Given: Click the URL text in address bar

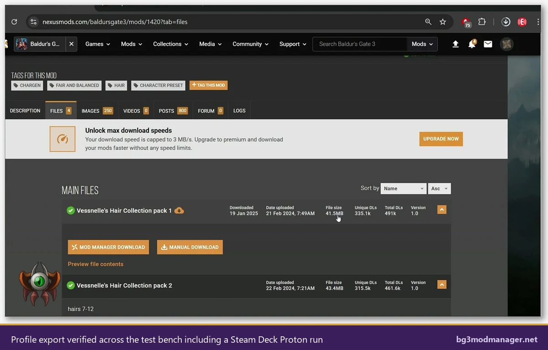Looking at the screenshot, I should 115,22.
